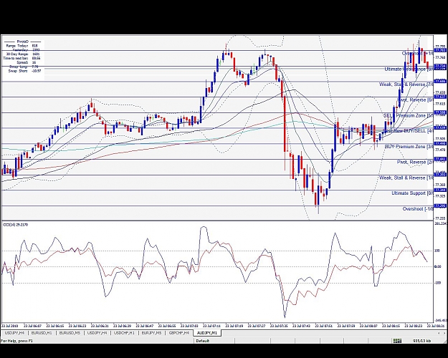Open the EURJPY,M5 chart tab

[151, 333]
